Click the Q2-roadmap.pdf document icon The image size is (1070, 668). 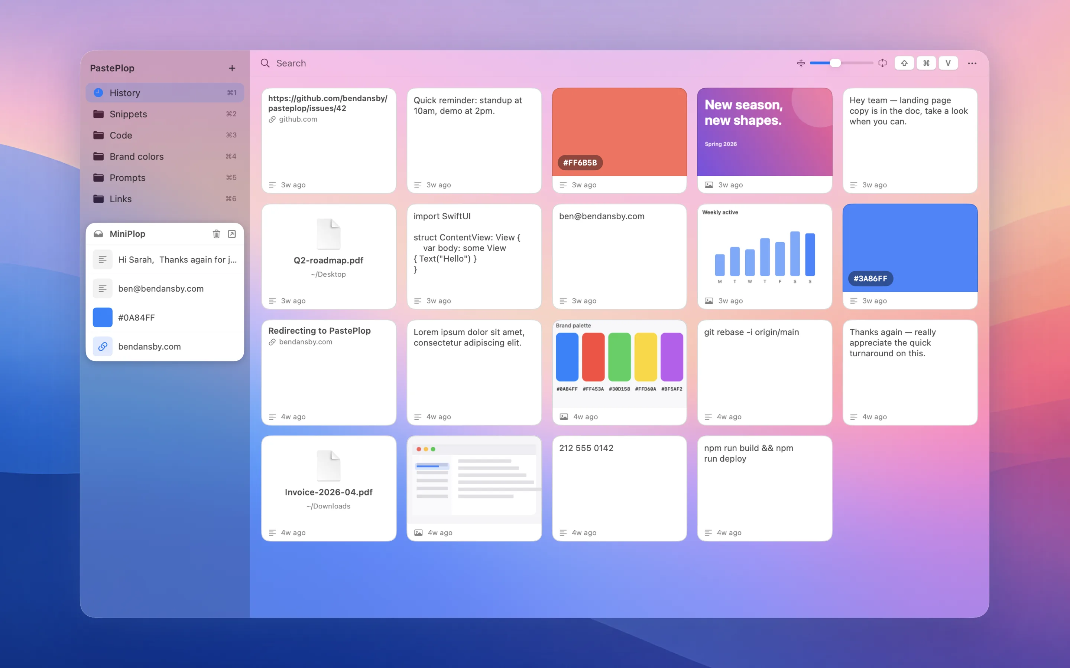328,234
